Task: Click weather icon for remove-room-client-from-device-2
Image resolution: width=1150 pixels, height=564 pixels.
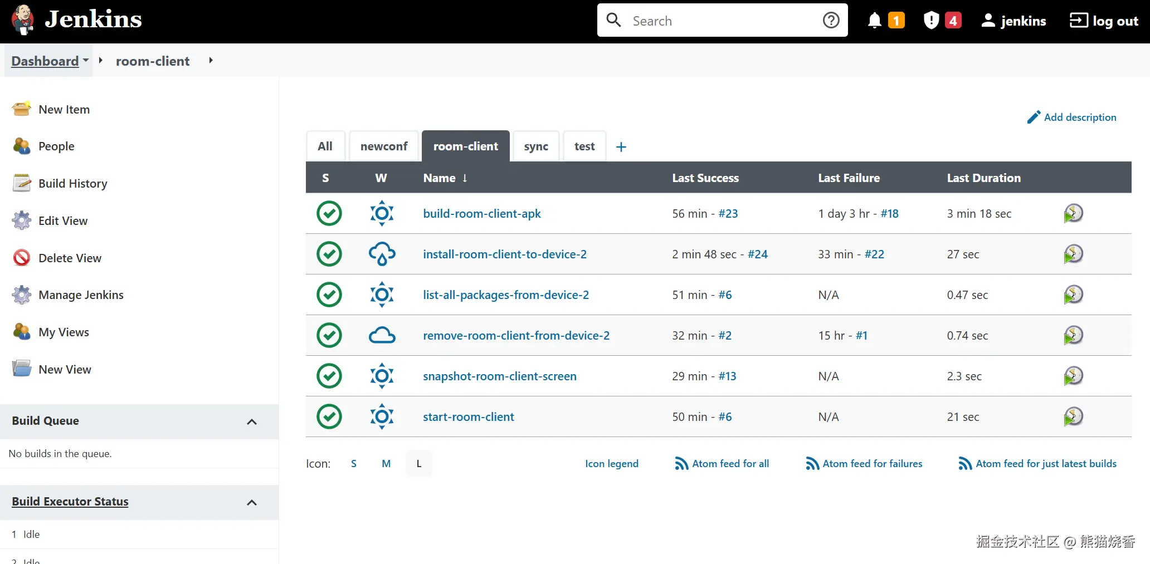Action: click(382, 335)
